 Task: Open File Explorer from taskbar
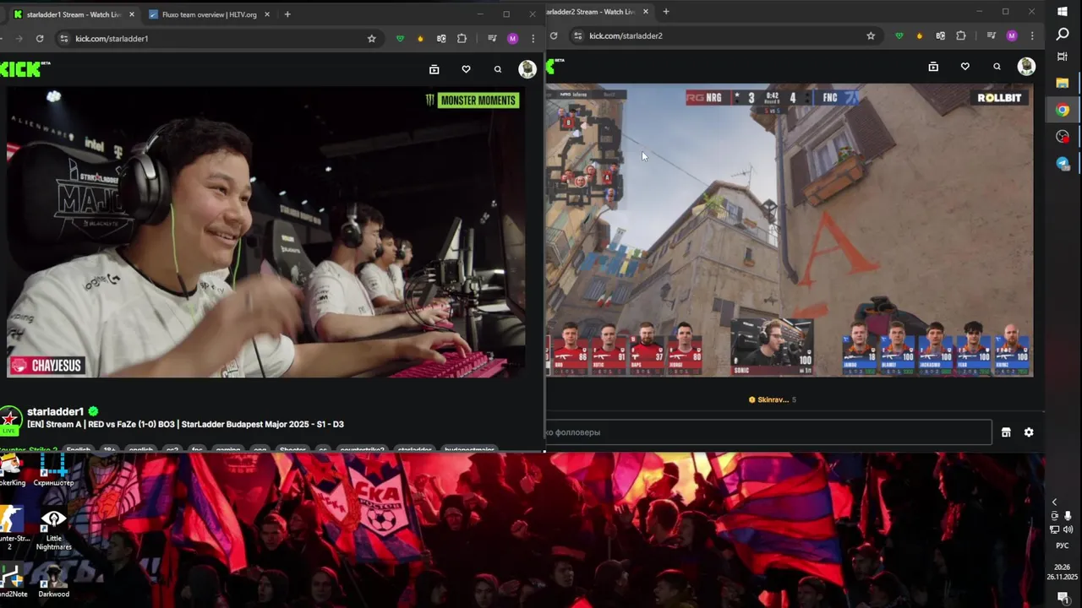click(x=1063, y=83)
